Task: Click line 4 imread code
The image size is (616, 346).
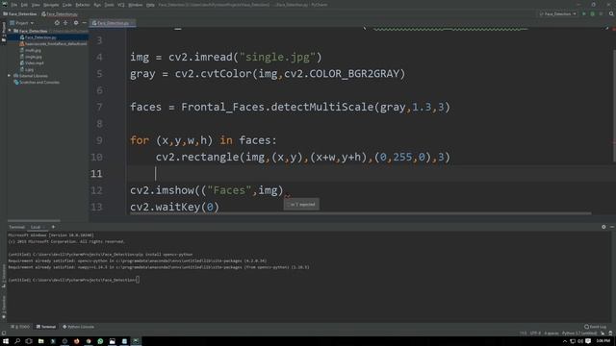Action: (226, 58)
